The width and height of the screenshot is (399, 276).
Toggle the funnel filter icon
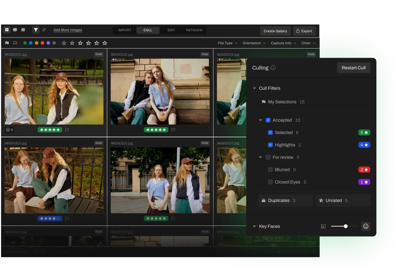(36, 30)
